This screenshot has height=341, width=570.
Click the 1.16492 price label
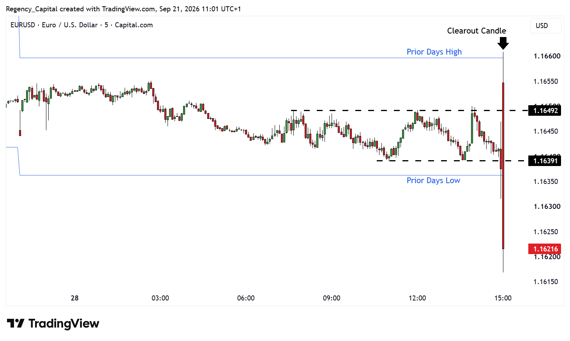545,111
